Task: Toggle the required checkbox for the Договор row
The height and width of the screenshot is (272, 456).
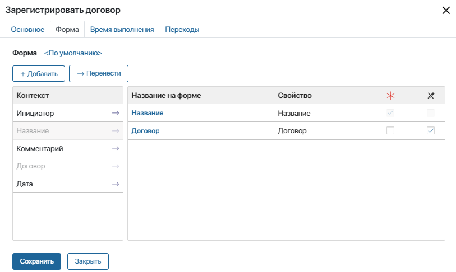Action: (x=390, y=130)
